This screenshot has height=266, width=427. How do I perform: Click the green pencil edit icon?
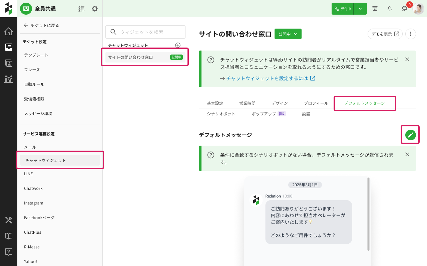coord(410,135)
